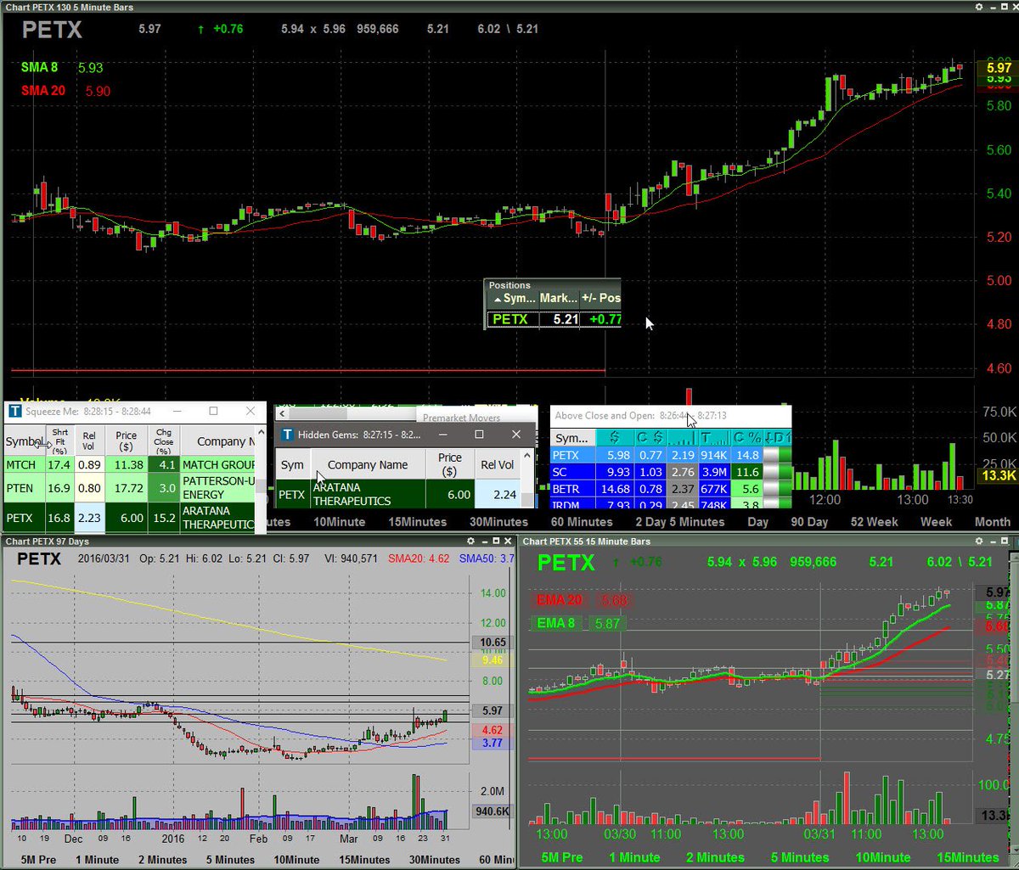Select 5 Minutes in 15 Minute Bars chart
This screenshot has width=1019, height=870.
800,857
